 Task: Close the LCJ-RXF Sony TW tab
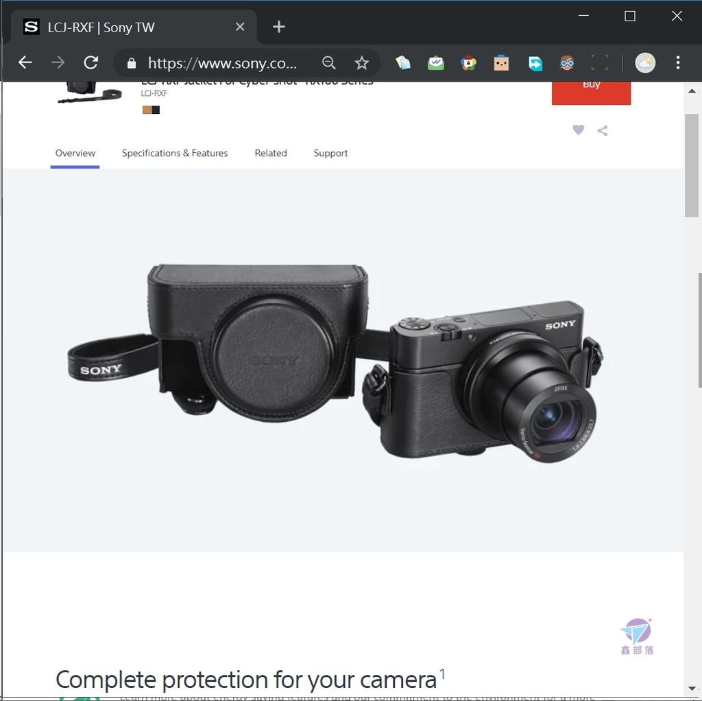point(240,27)
